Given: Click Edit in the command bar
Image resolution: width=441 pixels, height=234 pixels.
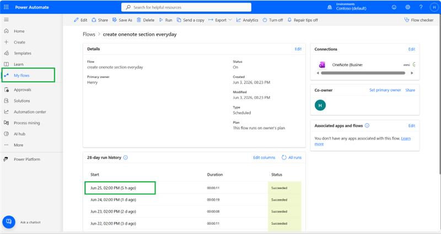Looking at the screenshot, I should 80,20.
